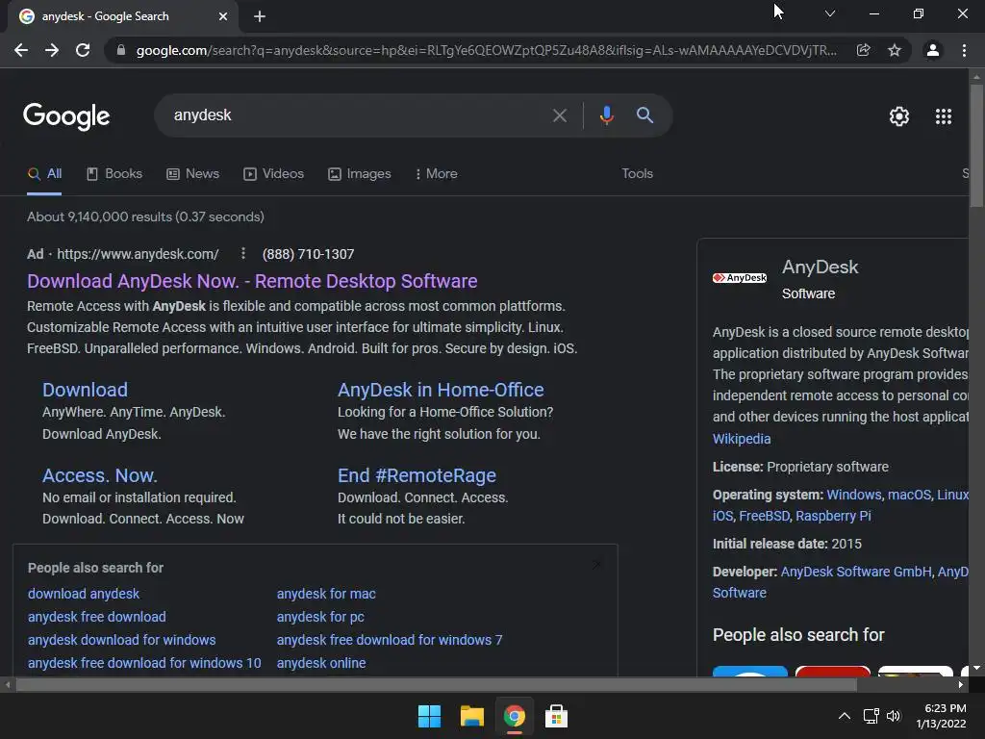985x739 pixels.
Task: Open macOS operating system link
Action: 909,495
